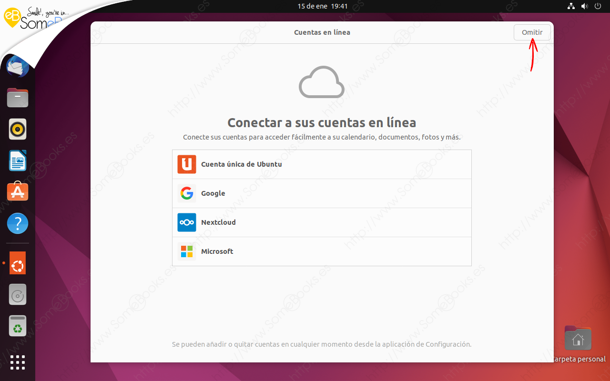Show the applications grid
This screenshot has width=610, height=381.
pos(17,362)
